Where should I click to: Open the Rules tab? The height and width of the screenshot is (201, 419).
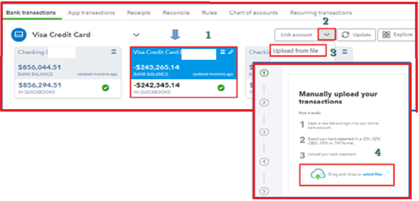pos(209,13)
